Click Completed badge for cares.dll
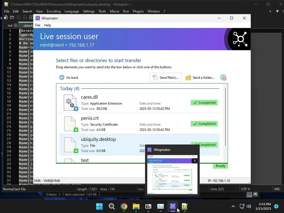284x213 pixels. tap(204, 103)
